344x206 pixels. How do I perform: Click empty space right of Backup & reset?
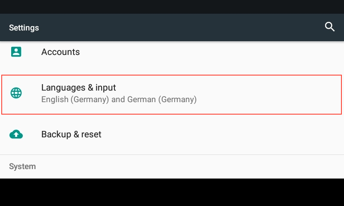click(x=224, y=134)
